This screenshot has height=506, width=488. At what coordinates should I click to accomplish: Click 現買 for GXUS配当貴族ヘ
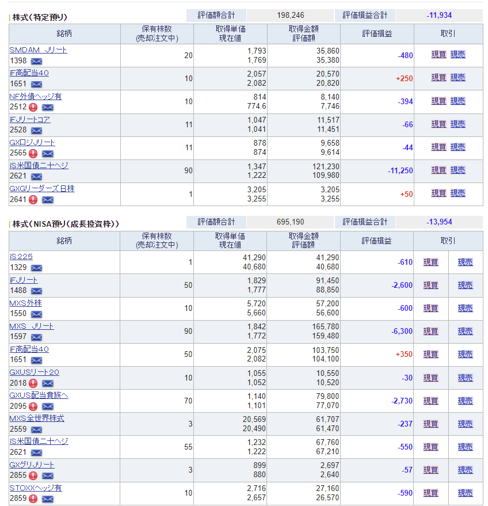[430, 401]
